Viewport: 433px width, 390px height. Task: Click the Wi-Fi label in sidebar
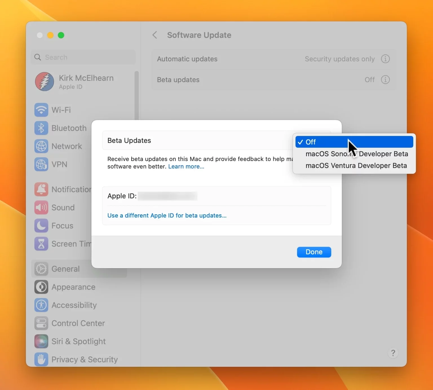tap(61, 110)
